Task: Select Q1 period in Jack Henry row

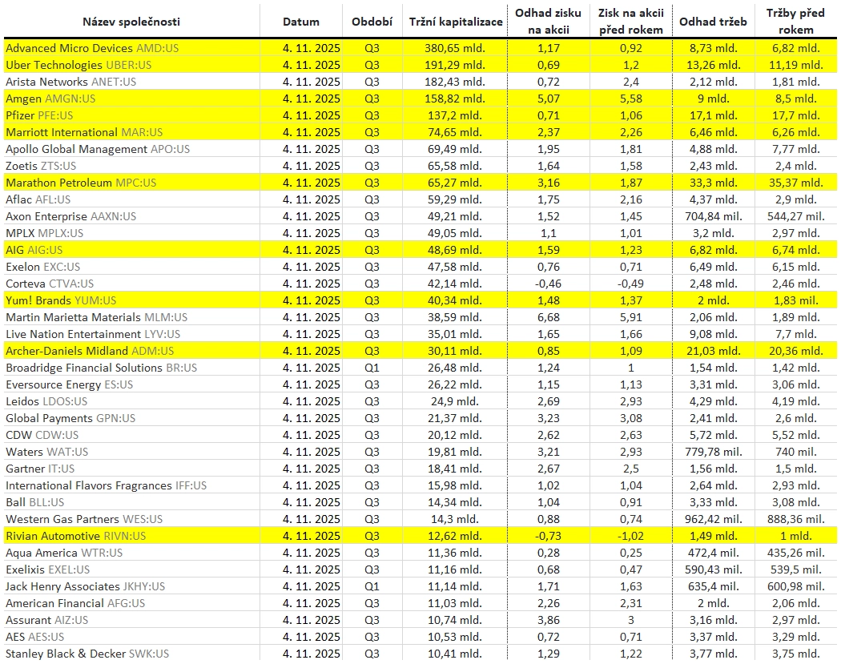Action: tap(372, 586)
